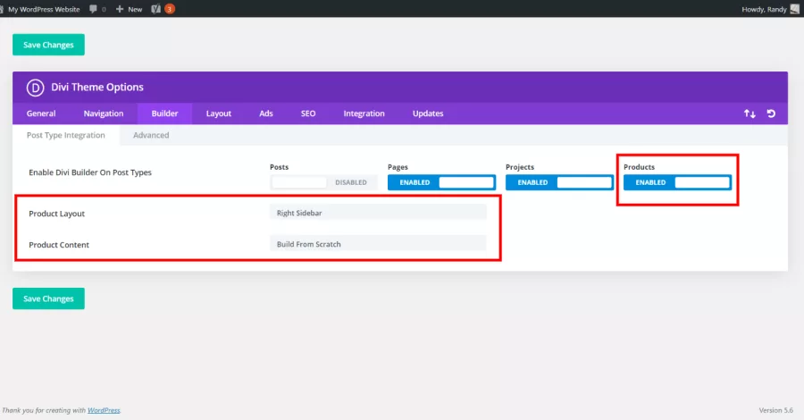Toggle the Pages builder switch
Image resolution: width=804 pixels, height=420 pixels.
click(x=441, y=182)
